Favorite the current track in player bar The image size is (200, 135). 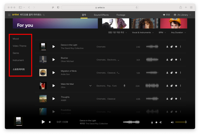point(156,122)
